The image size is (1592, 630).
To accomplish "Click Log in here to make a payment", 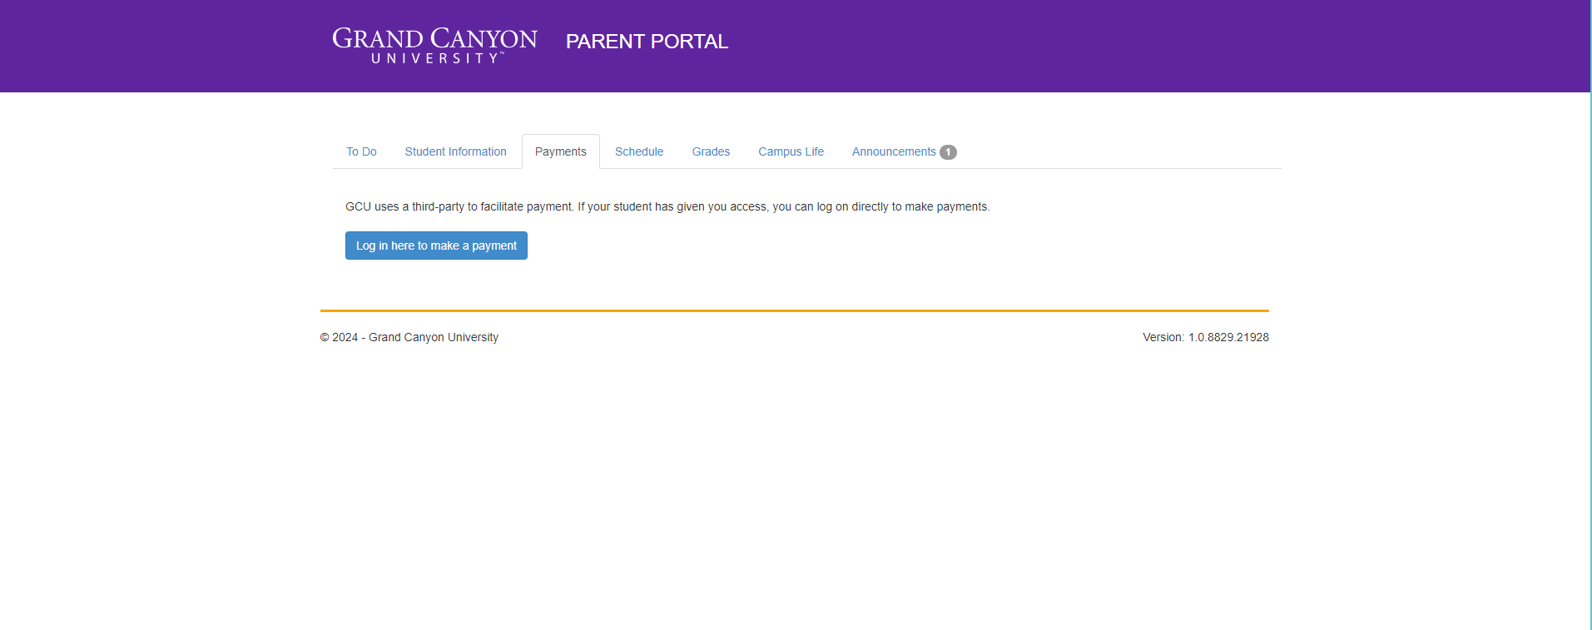I will coord(436,246).
